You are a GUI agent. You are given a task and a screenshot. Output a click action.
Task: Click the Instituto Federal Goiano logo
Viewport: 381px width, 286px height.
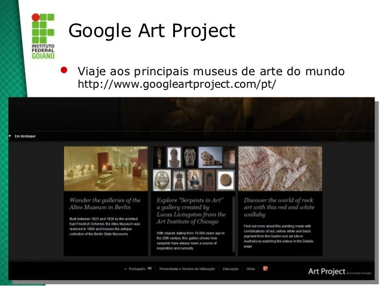click(x=43, y=36)
